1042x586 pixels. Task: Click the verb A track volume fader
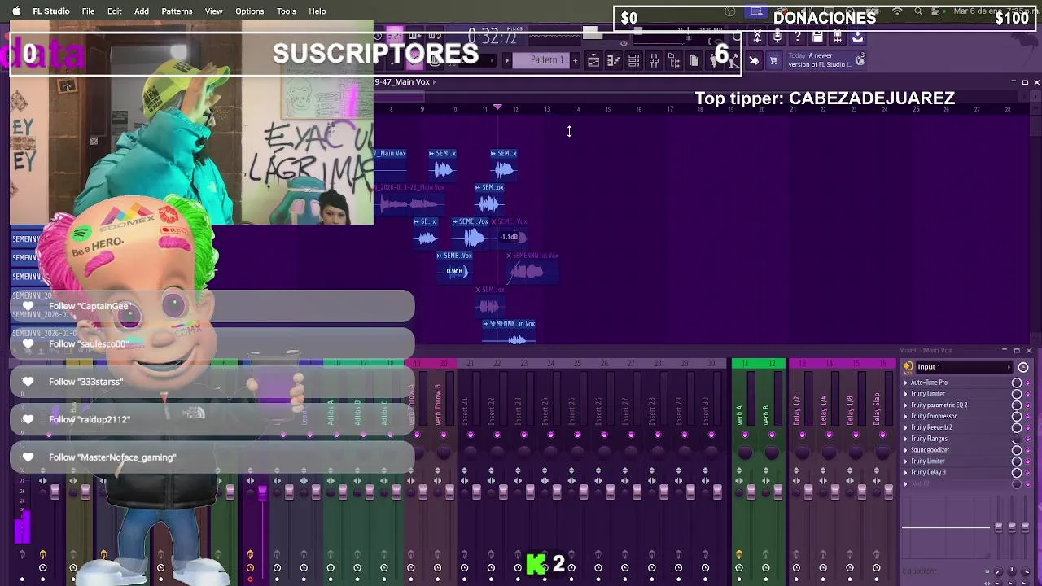[x=751, y=492]
